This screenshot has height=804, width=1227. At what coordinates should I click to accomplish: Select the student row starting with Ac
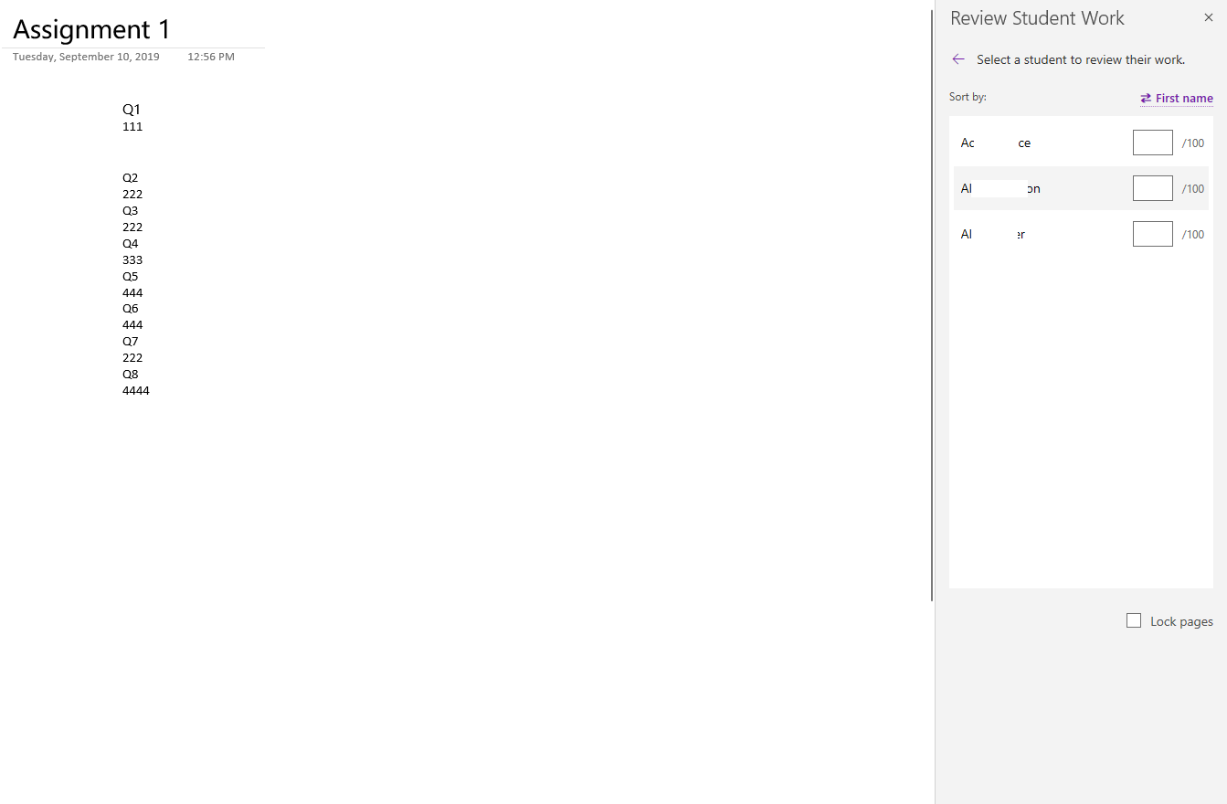[x=1082, y=143]
